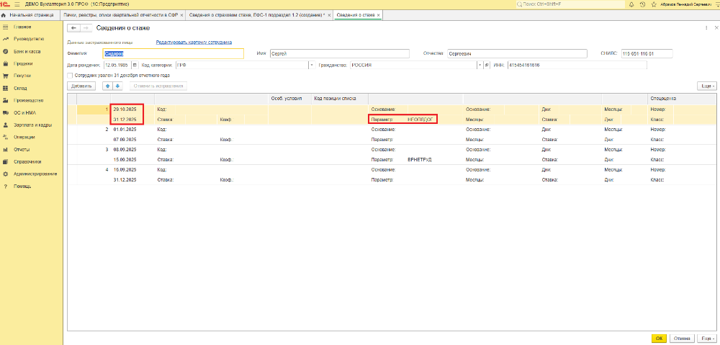Open the 1C main menu hamburger icon
The height and width of the screenshot is (345, 720).
pos(17,4)
